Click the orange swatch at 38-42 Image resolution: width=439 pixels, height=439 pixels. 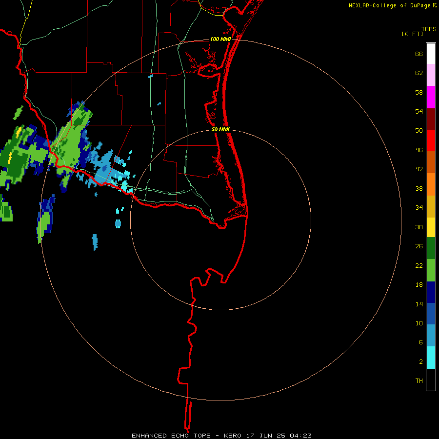[x=431, y=184]
